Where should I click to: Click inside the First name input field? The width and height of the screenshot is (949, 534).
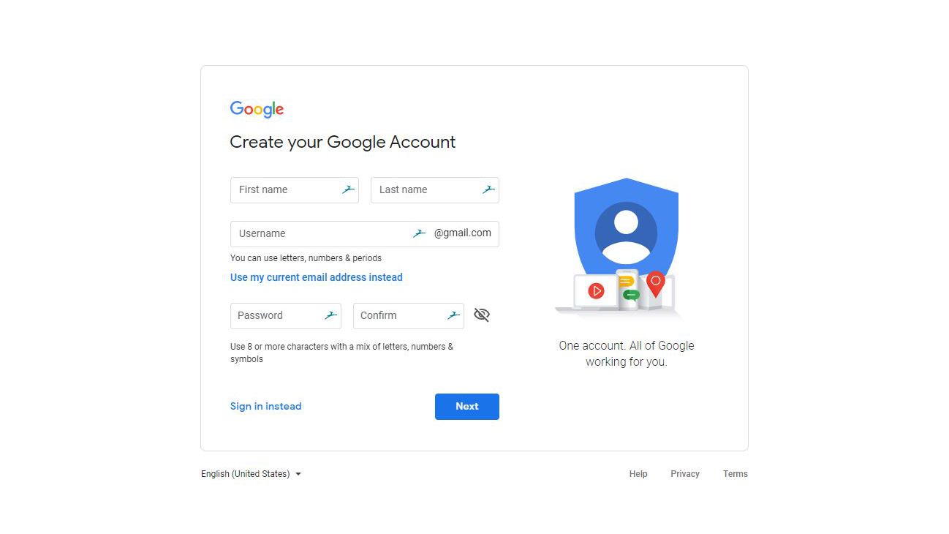tap(285, 189)
